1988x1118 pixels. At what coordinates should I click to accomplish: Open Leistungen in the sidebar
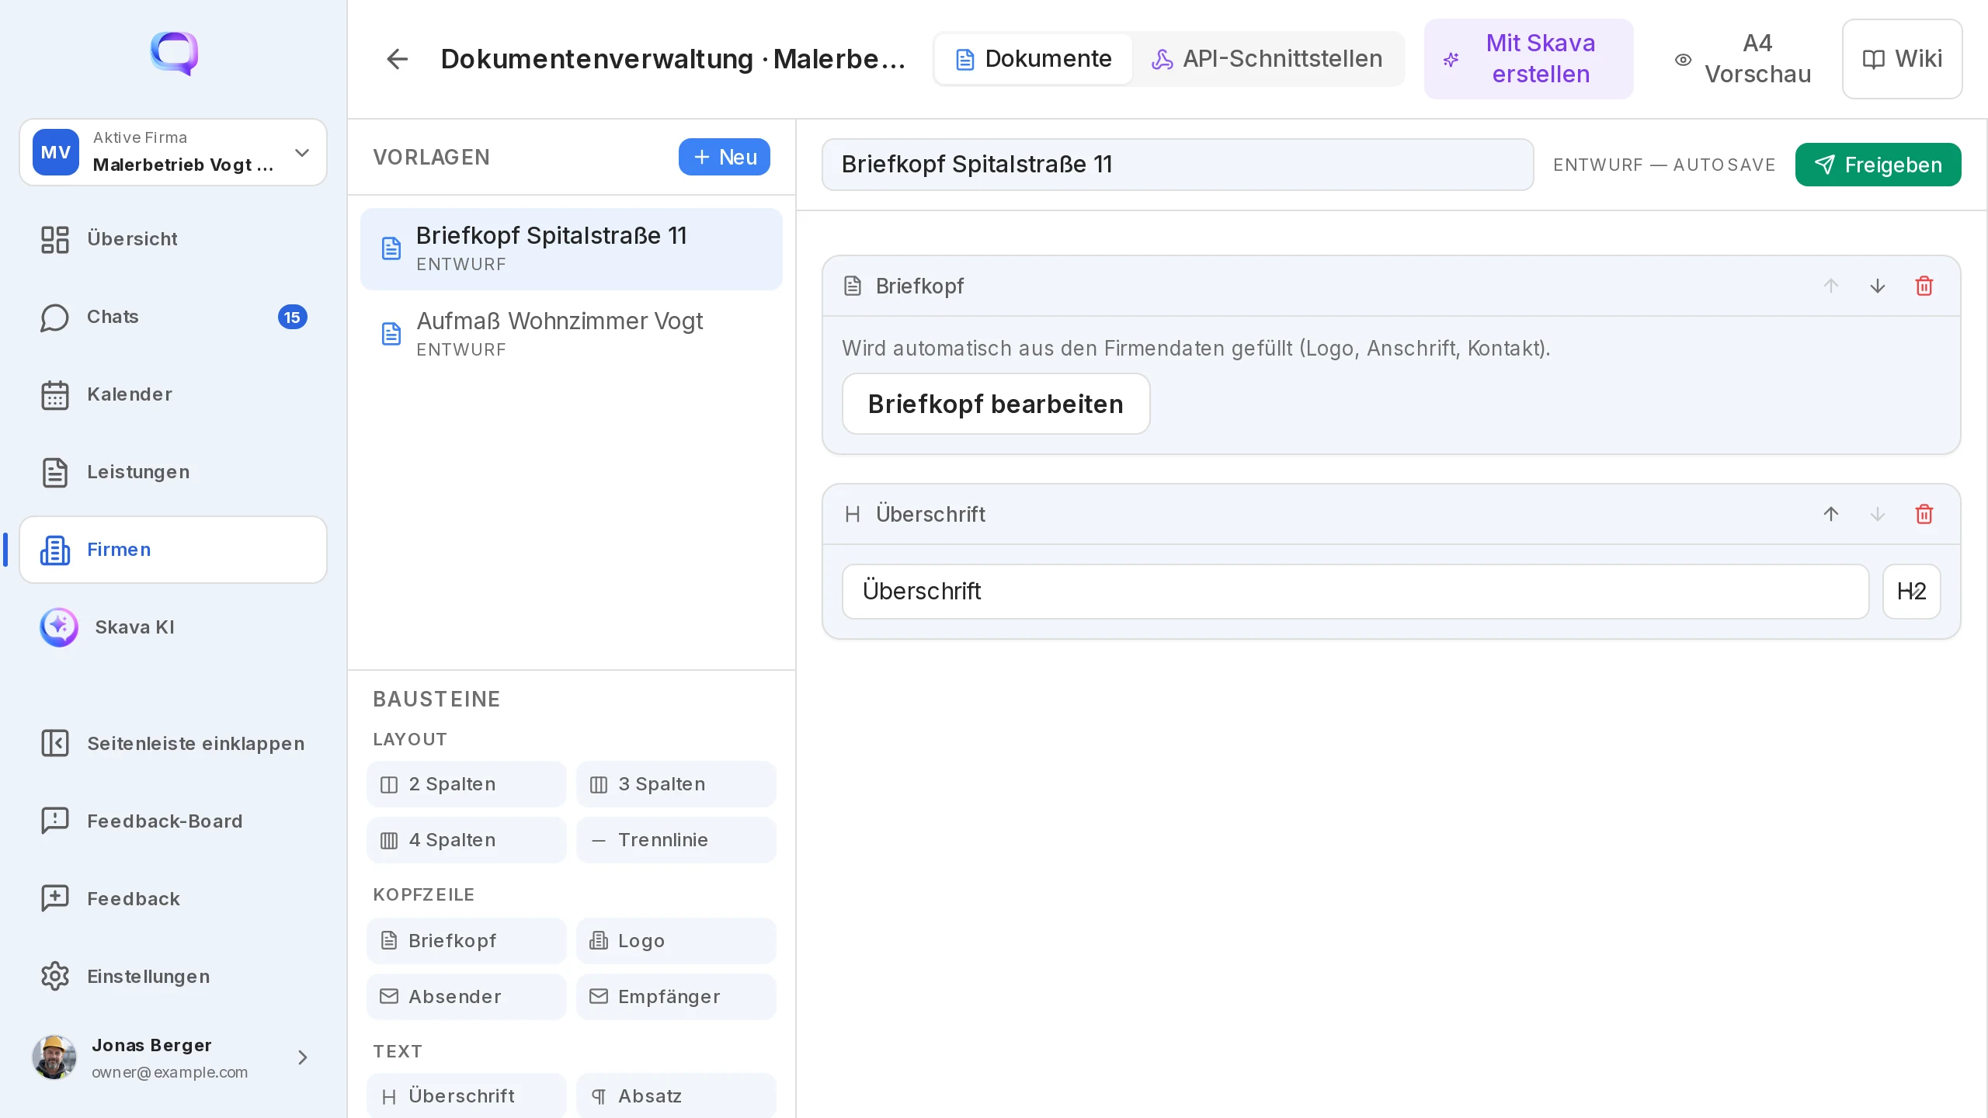tap(173, 472)
